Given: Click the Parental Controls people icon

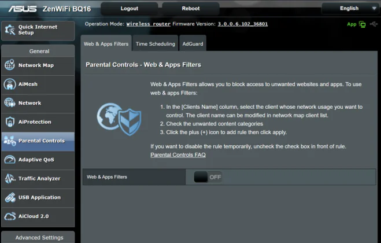Looking at the screenshot, I should 10,141.
